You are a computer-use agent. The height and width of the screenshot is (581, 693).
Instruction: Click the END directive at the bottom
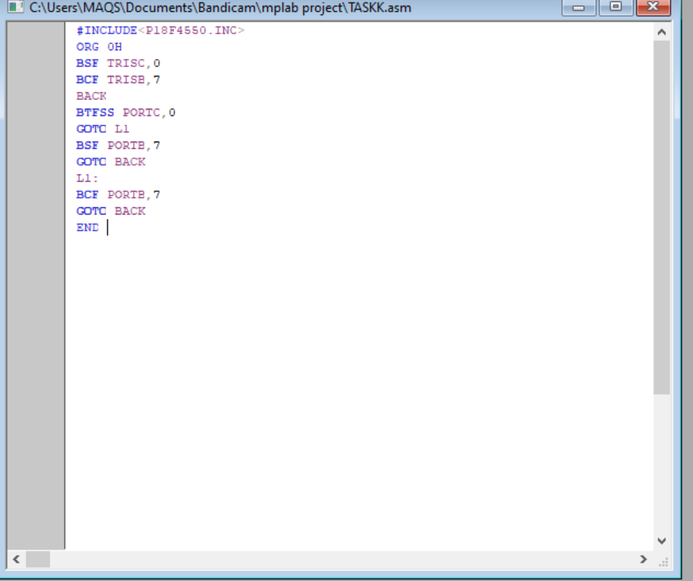[87, 228]
